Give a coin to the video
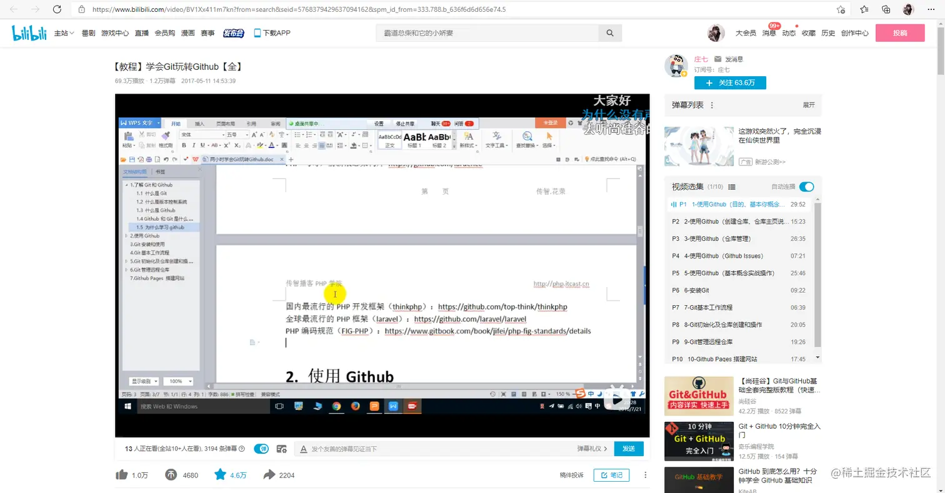Screen dimensions: 945x493 pyautogui.click(x=171, y=475)
